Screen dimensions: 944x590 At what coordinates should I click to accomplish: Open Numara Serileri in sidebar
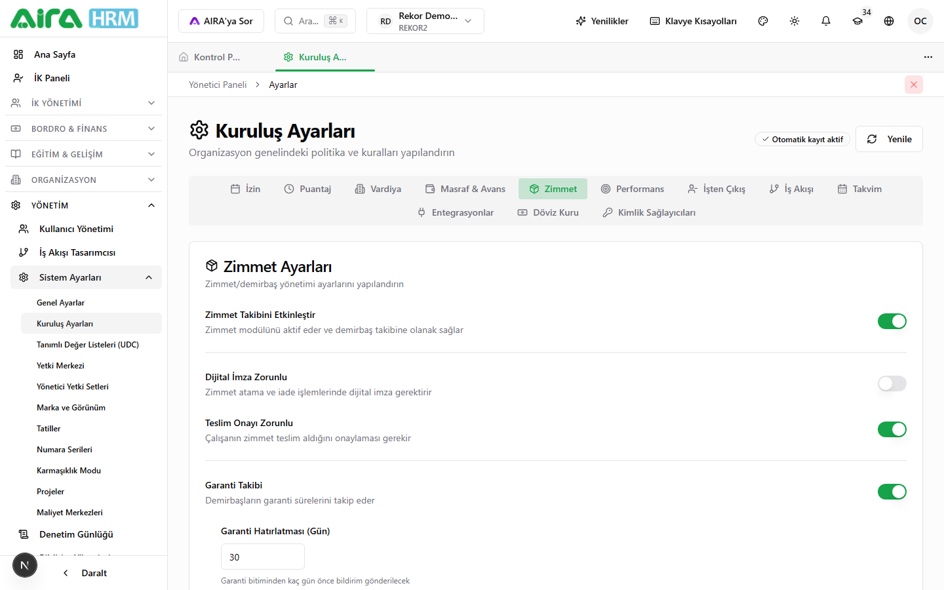(x=91, y=450)
